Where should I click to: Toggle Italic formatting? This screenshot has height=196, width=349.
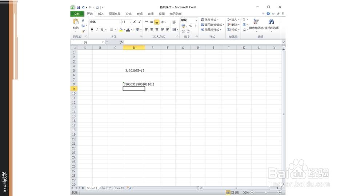(x=97, y=29)
